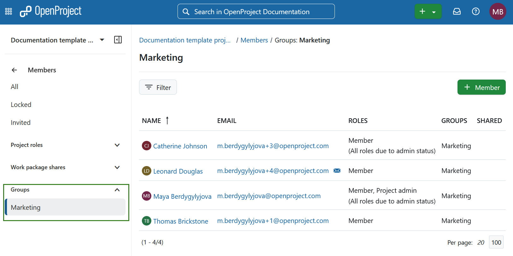Viewport: 513px width, 256px height.
Task: Collapse the sidebar with the panel icon
Action: (118, 40)
